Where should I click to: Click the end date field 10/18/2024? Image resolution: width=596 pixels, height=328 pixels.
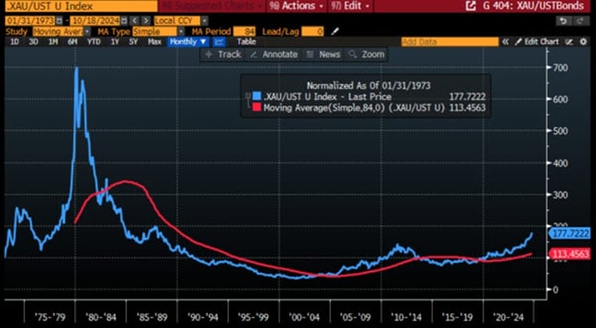click(x=94, y=20)
